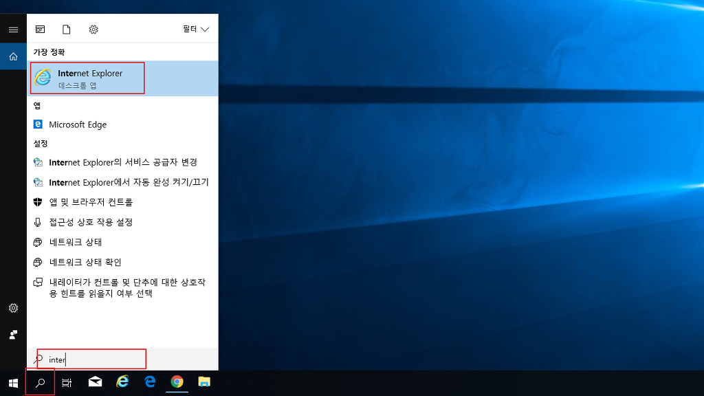
Task: Click the Microsoft Edge result icon
Action: [38, 124]
